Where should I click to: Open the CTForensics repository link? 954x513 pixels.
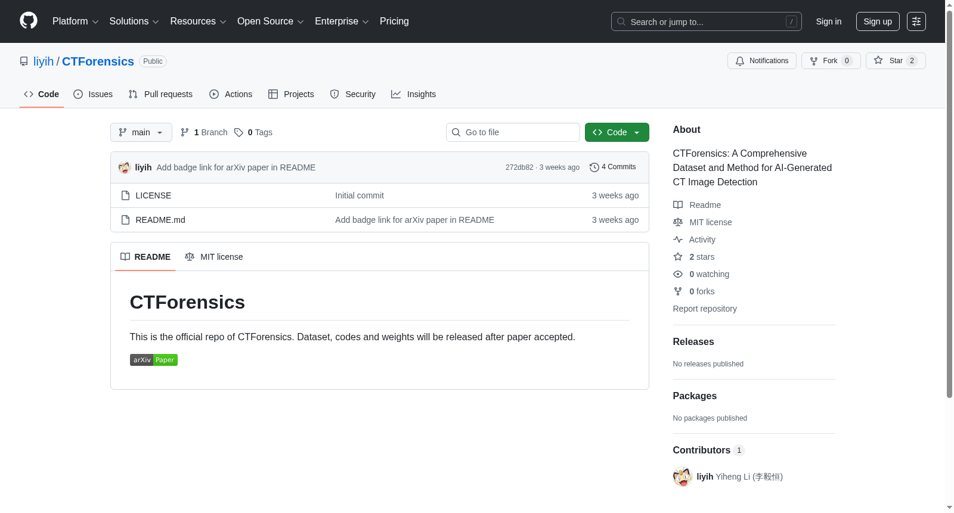(98, 61)
